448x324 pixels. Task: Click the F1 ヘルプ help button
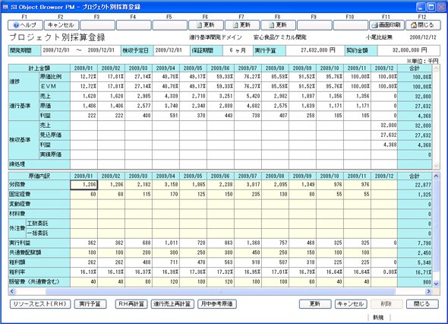[x=25, y=25]
